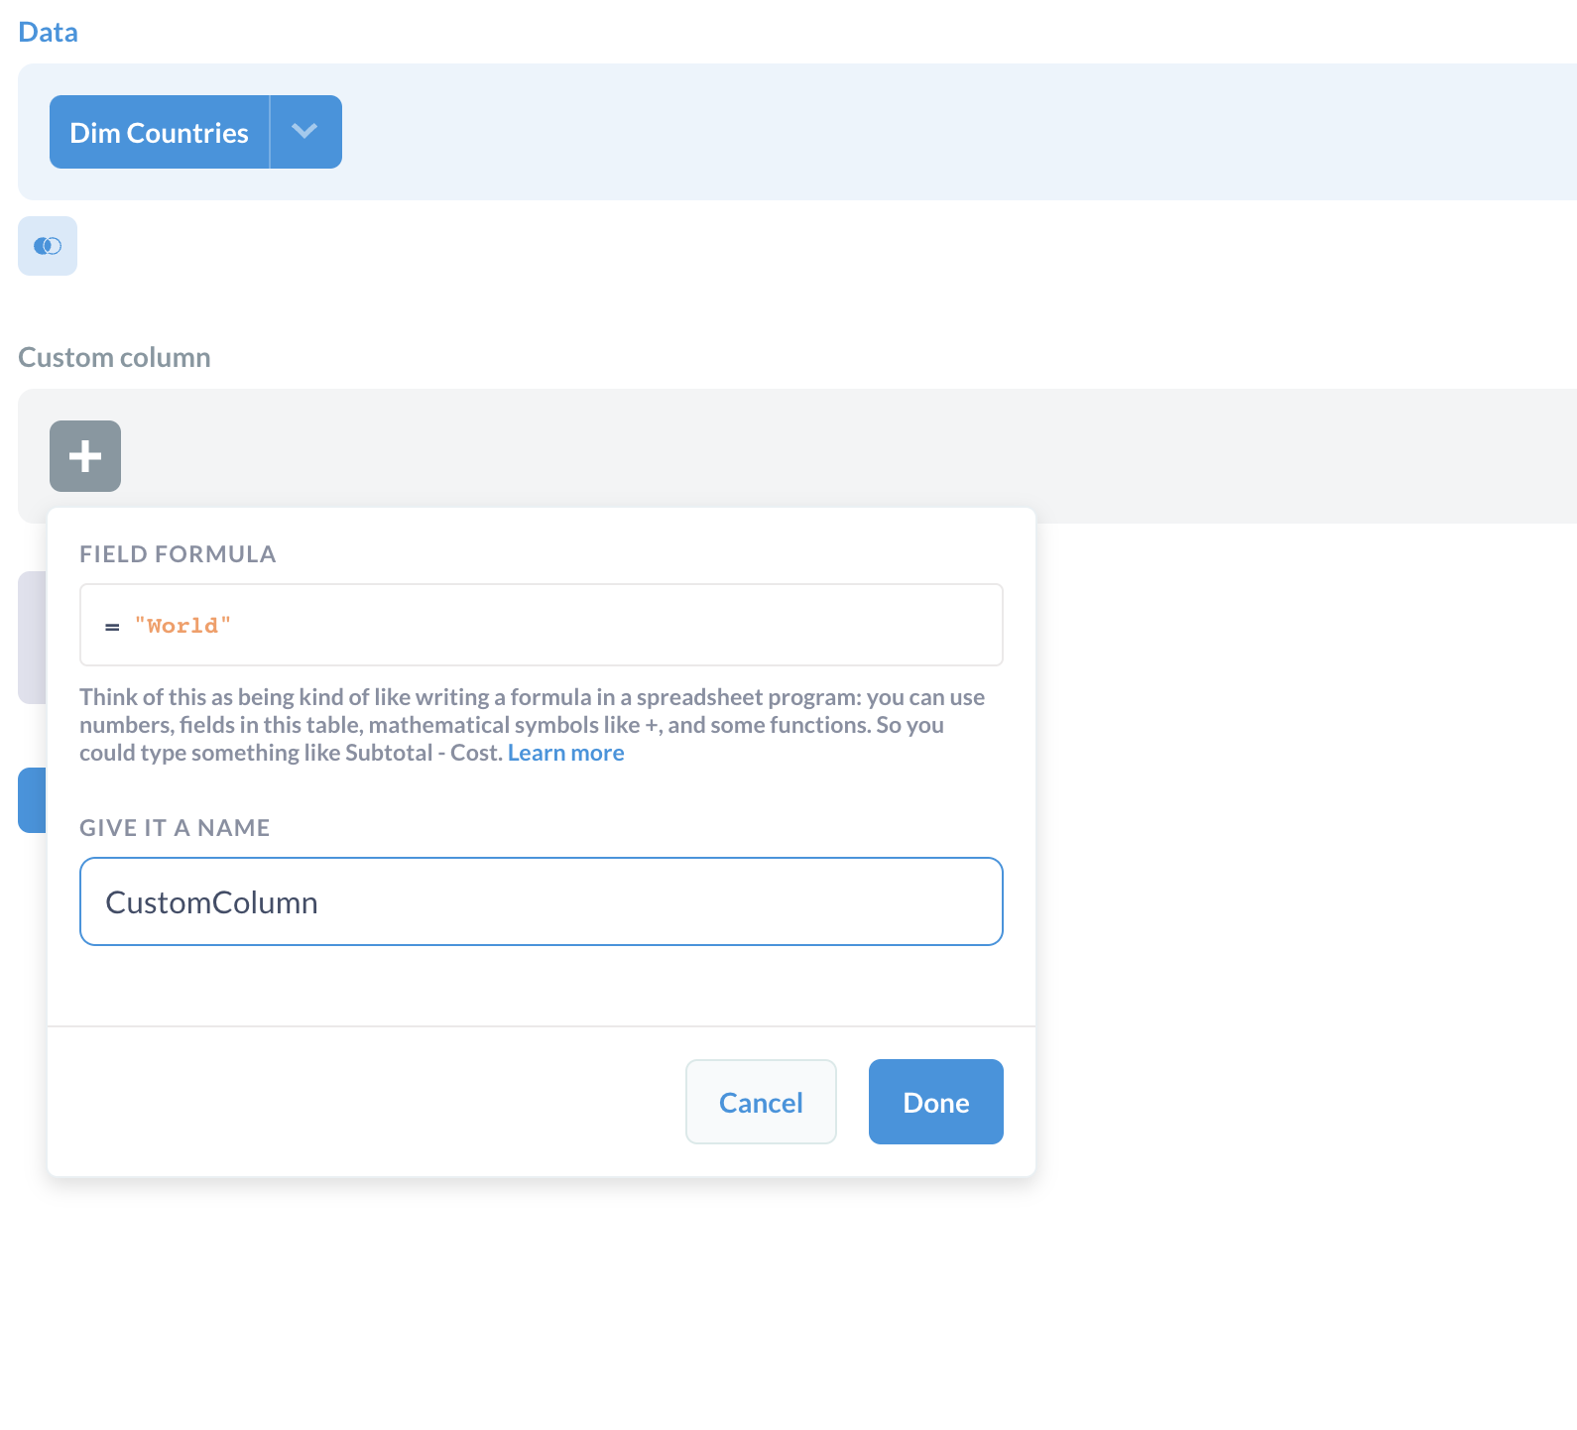Screen dimensions: 1577x1430
Task: Click the GIVE IT A NAME label
Action: coord(175,828)
